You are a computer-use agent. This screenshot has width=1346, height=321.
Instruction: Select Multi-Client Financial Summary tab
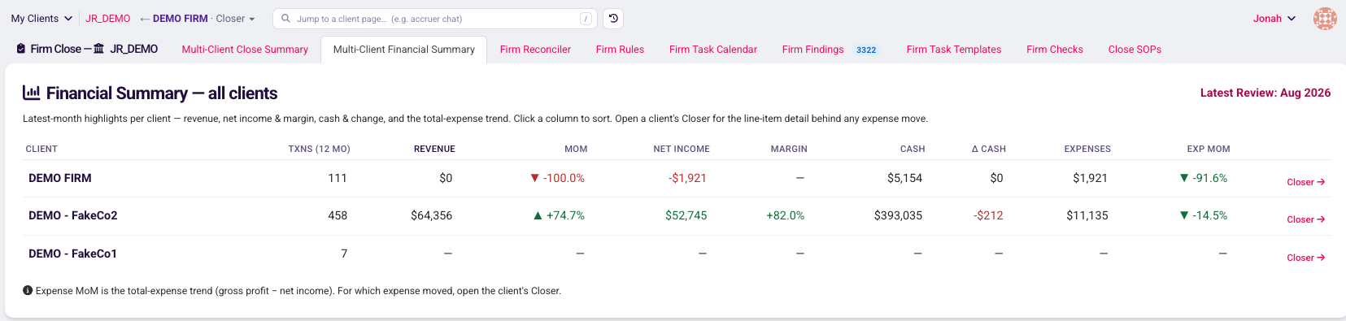click(404, 50)
